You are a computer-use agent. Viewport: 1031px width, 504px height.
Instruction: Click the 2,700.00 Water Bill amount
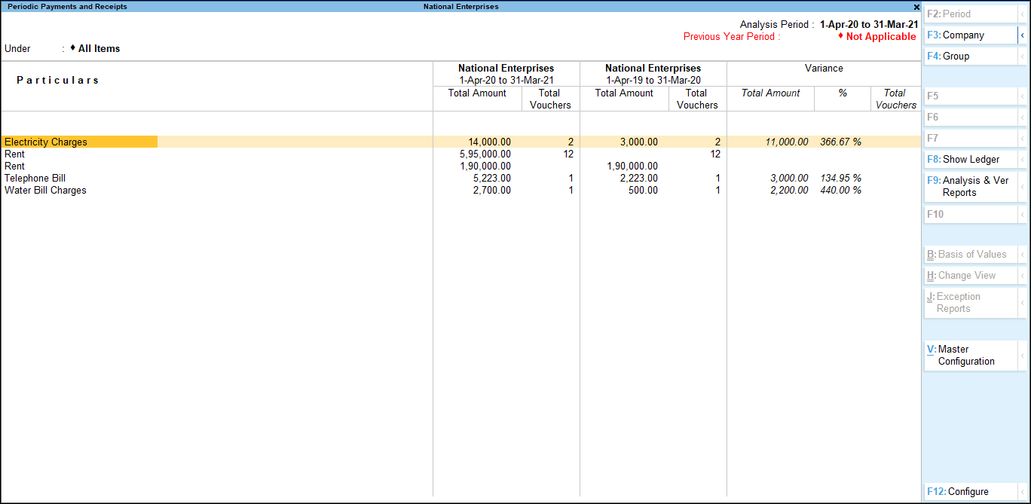point(492,190)
